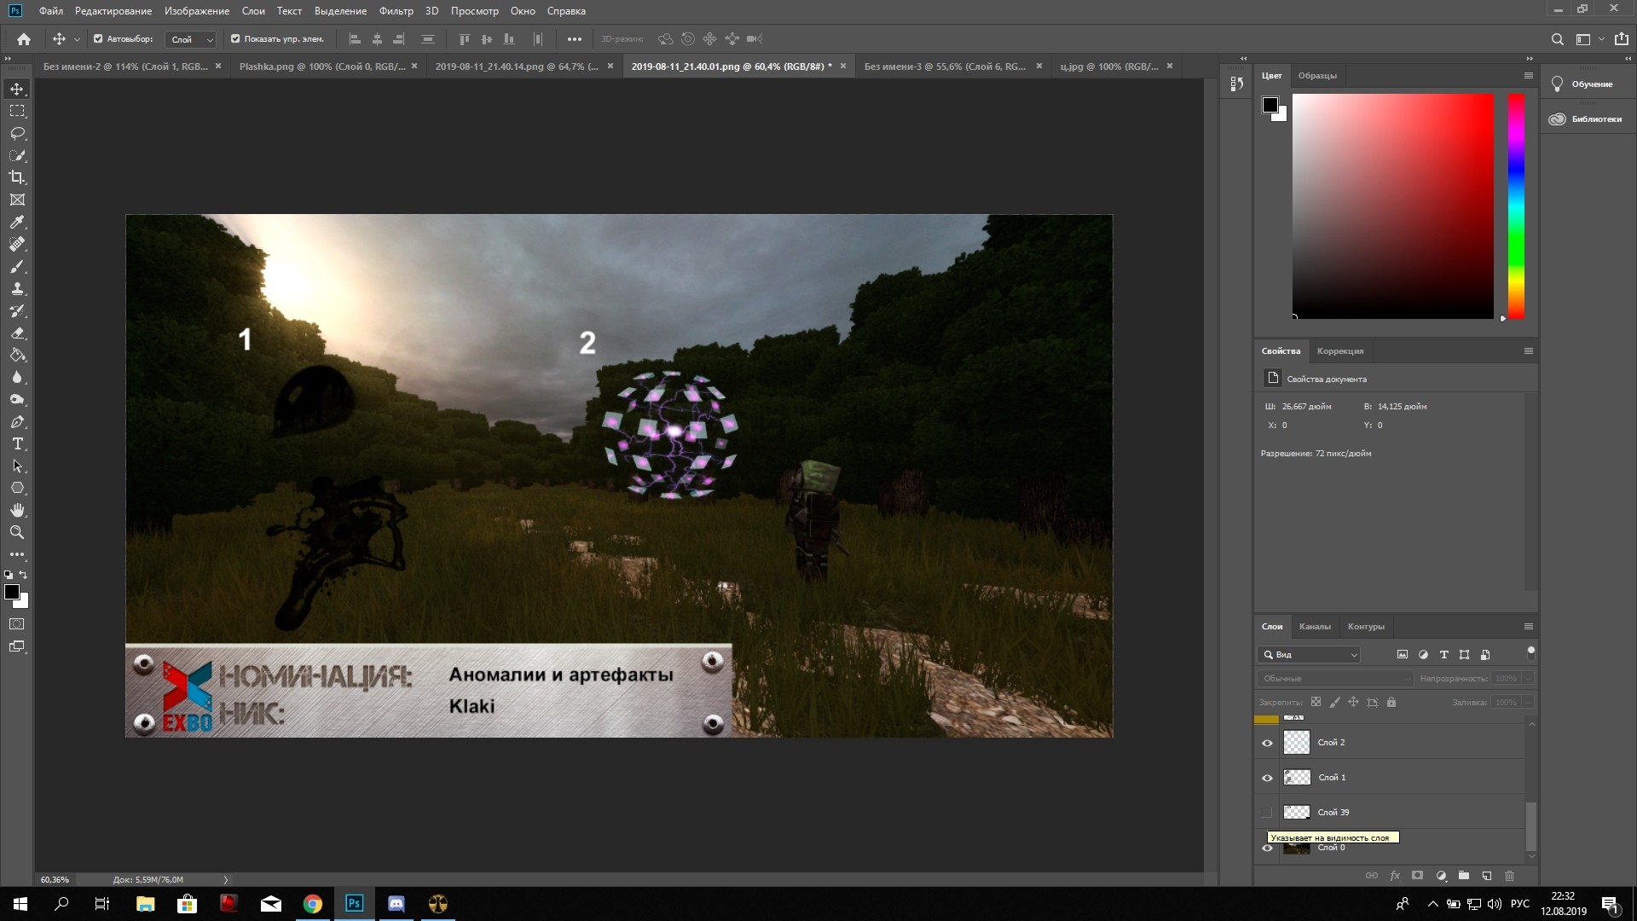Add a layer mask from Layers panel
The width and height of the screenshot is (1637, 921).
coord(1417,876)
